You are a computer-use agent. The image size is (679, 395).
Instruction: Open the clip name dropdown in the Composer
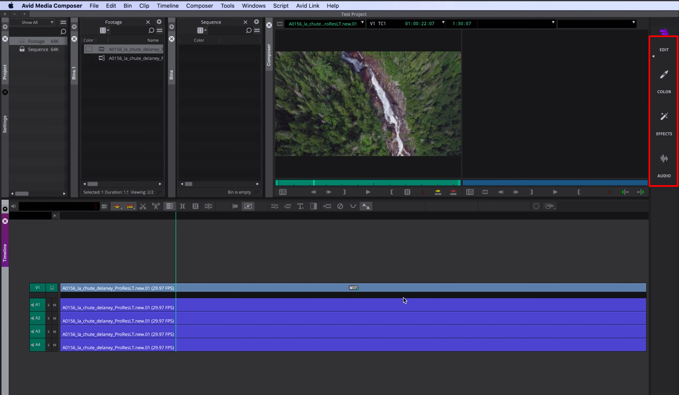click(x=363, y=24)
